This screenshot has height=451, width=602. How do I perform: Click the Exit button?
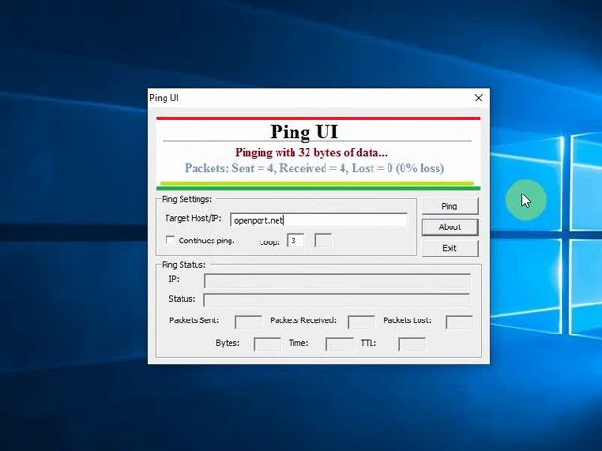click(x=450, y=248)
